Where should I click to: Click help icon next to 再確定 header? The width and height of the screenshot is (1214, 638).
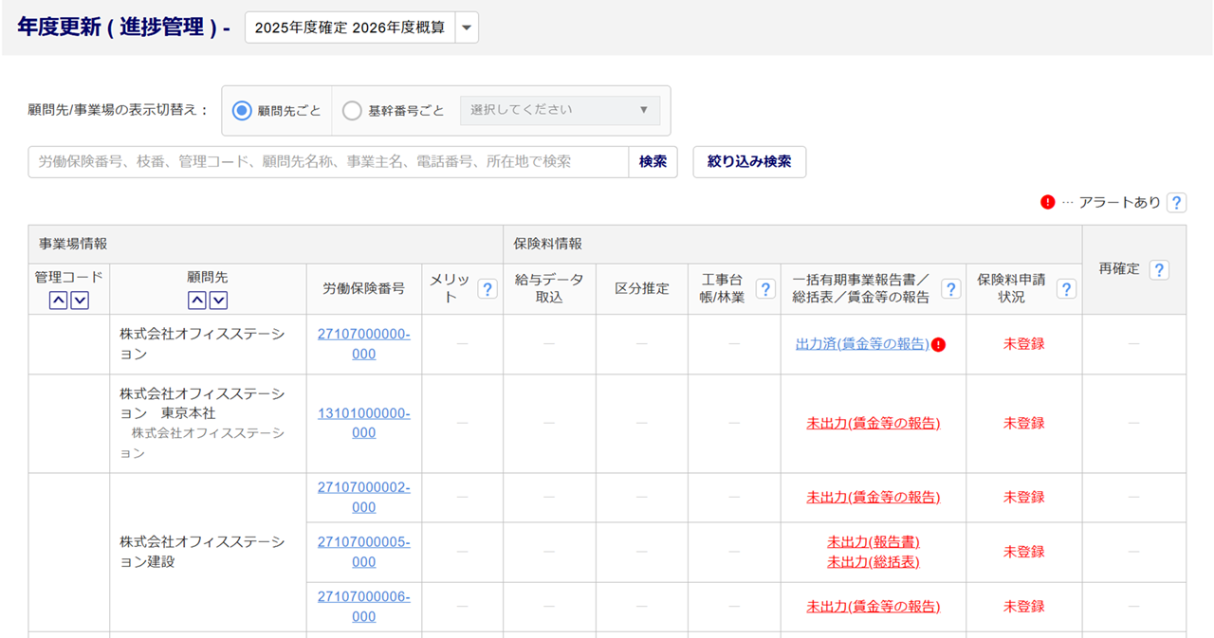(1158, 270)
